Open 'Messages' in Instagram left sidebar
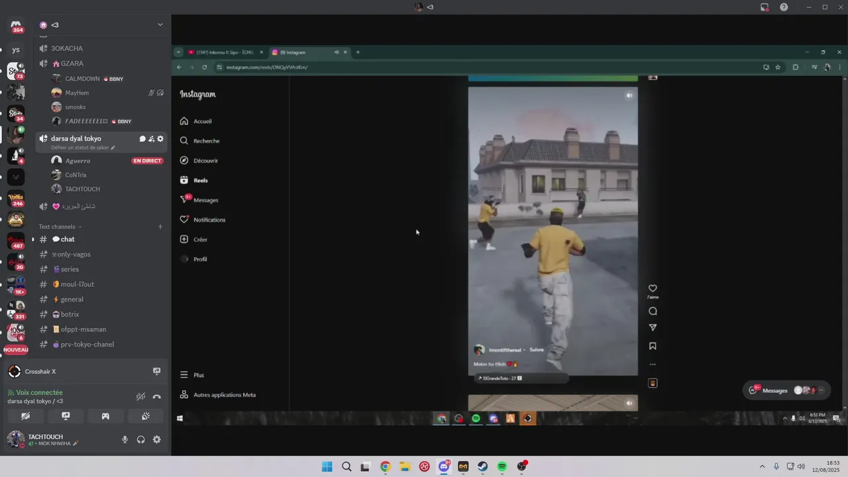 [x=199, y=200]
